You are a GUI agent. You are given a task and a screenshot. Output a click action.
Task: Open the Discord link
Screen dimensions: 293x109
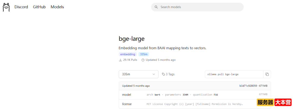(21, 7)
